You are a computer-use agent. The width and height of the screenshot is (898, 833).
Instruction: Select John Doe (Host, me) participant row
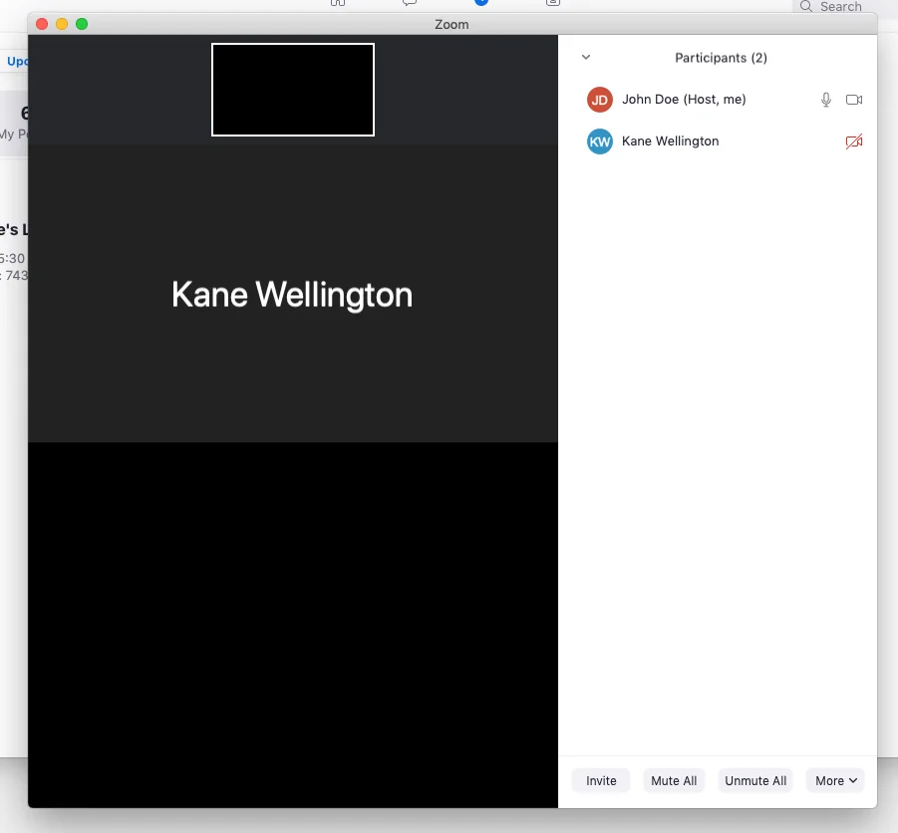718,100
